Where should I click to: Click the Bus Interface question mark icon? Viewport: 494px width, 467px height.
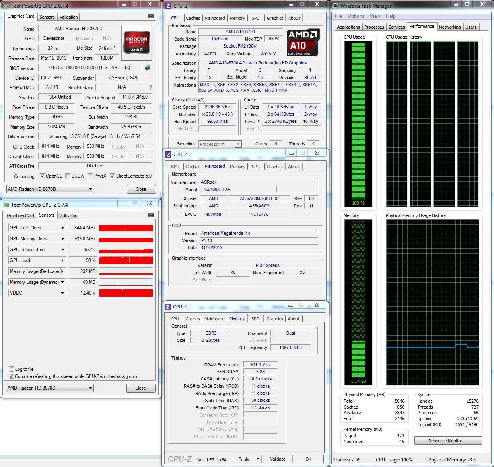pos(151,87)
